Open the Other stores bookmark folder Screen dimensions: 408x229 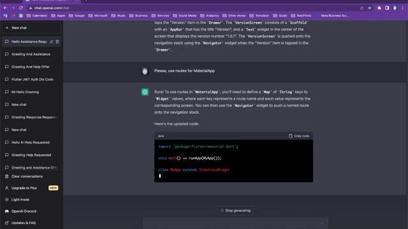pyautogui.click(x=234, y=15)
